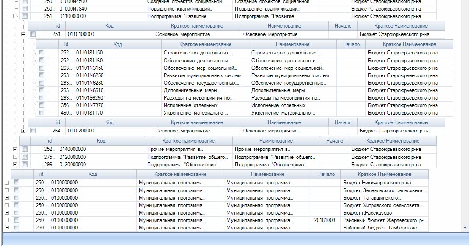
Task: Check the box for row 01101N6250
Action: (x=41, y=75)
